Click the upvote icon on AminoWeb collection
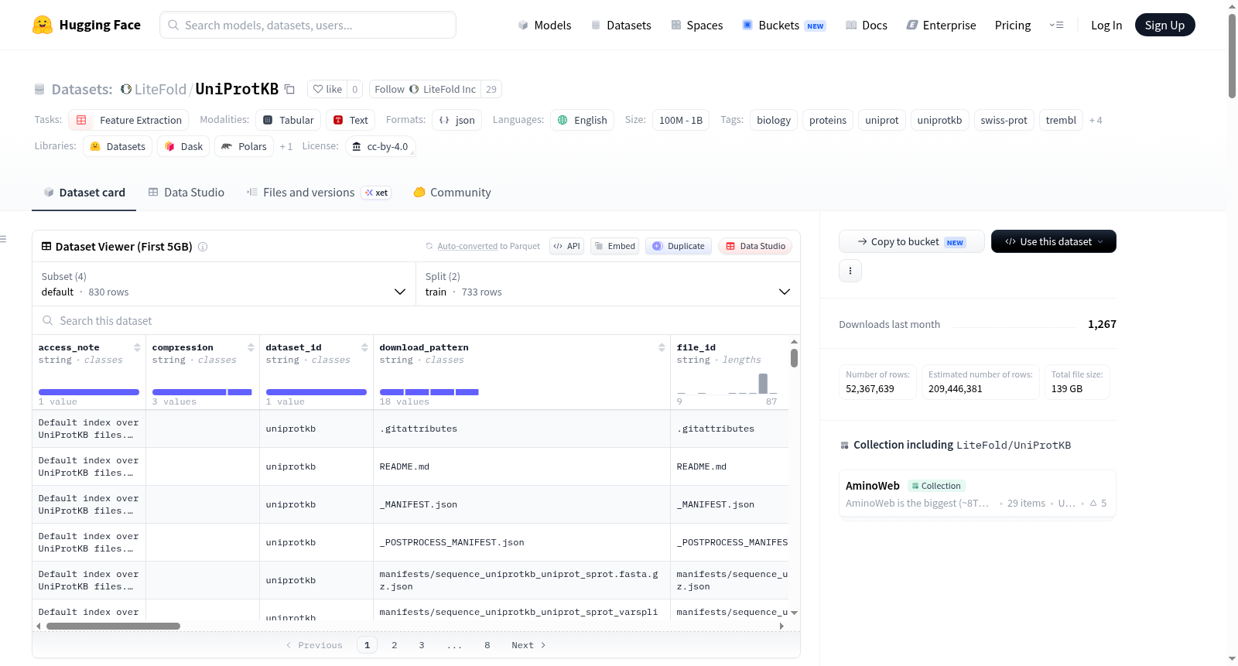Screen dimensions: 1238x666 [1093, 503]
